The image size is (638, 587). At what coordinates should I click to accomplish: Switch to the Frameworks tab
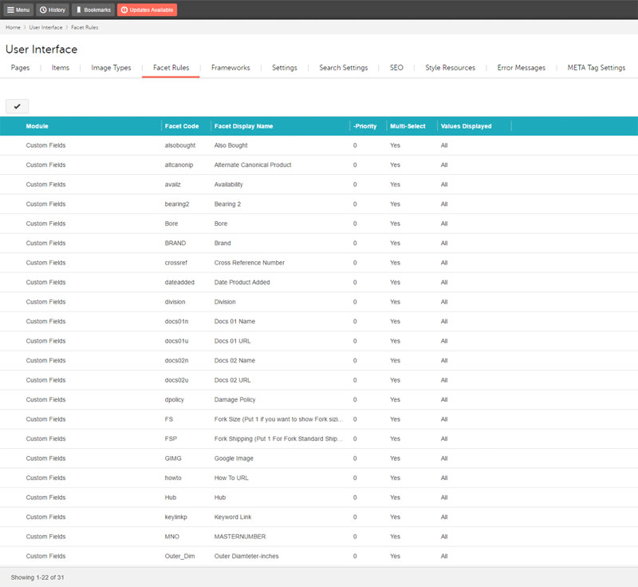[x=230, y=68]
